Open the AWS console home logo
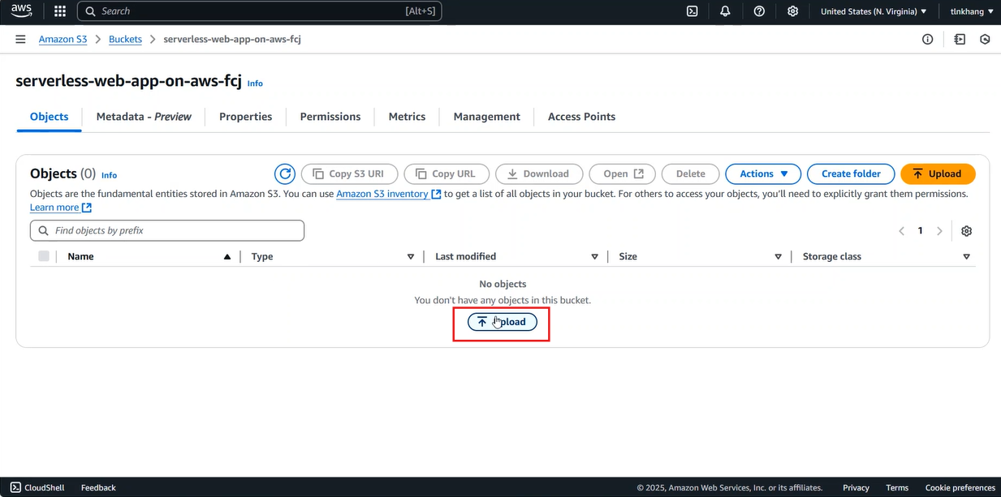The image size is (1001, 497). coord(21,11)
